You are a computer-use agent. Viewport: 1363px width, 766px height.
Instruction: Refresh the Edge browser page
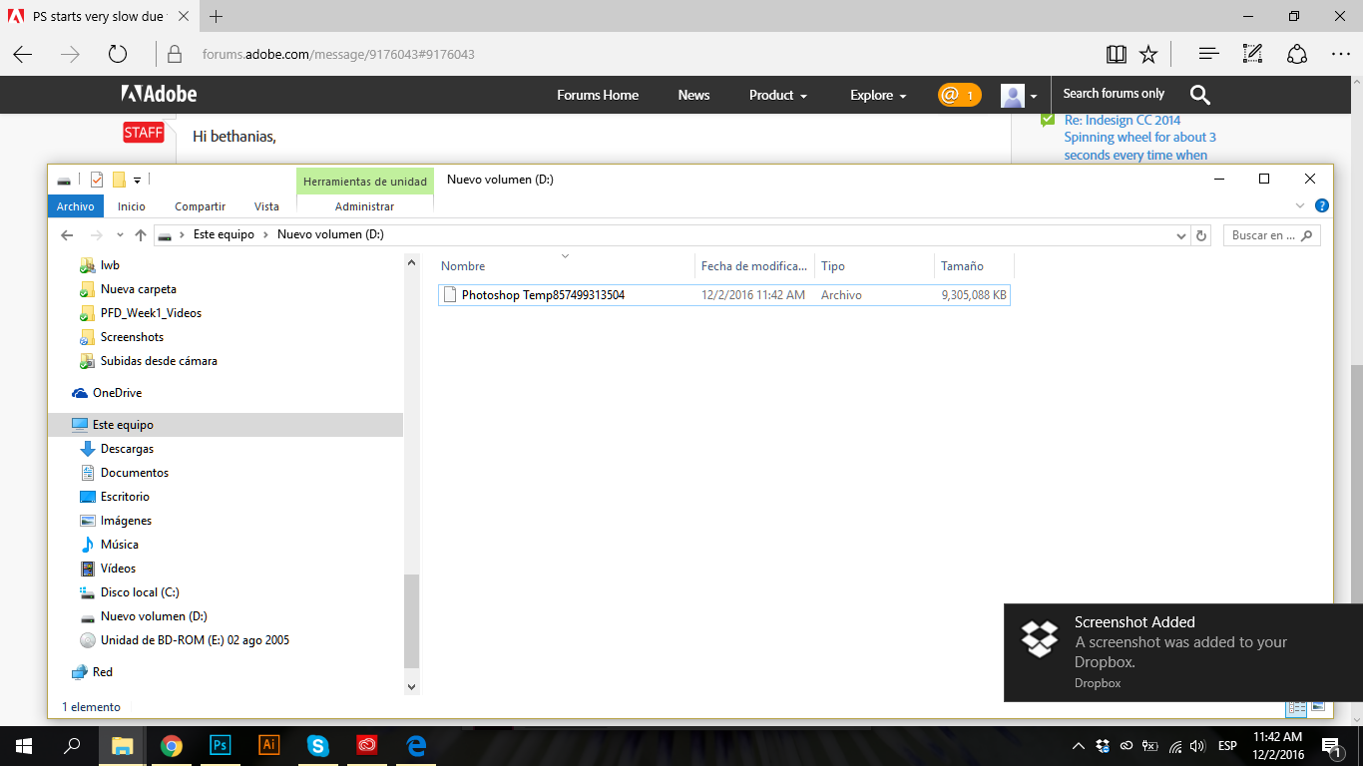(118, 54)
